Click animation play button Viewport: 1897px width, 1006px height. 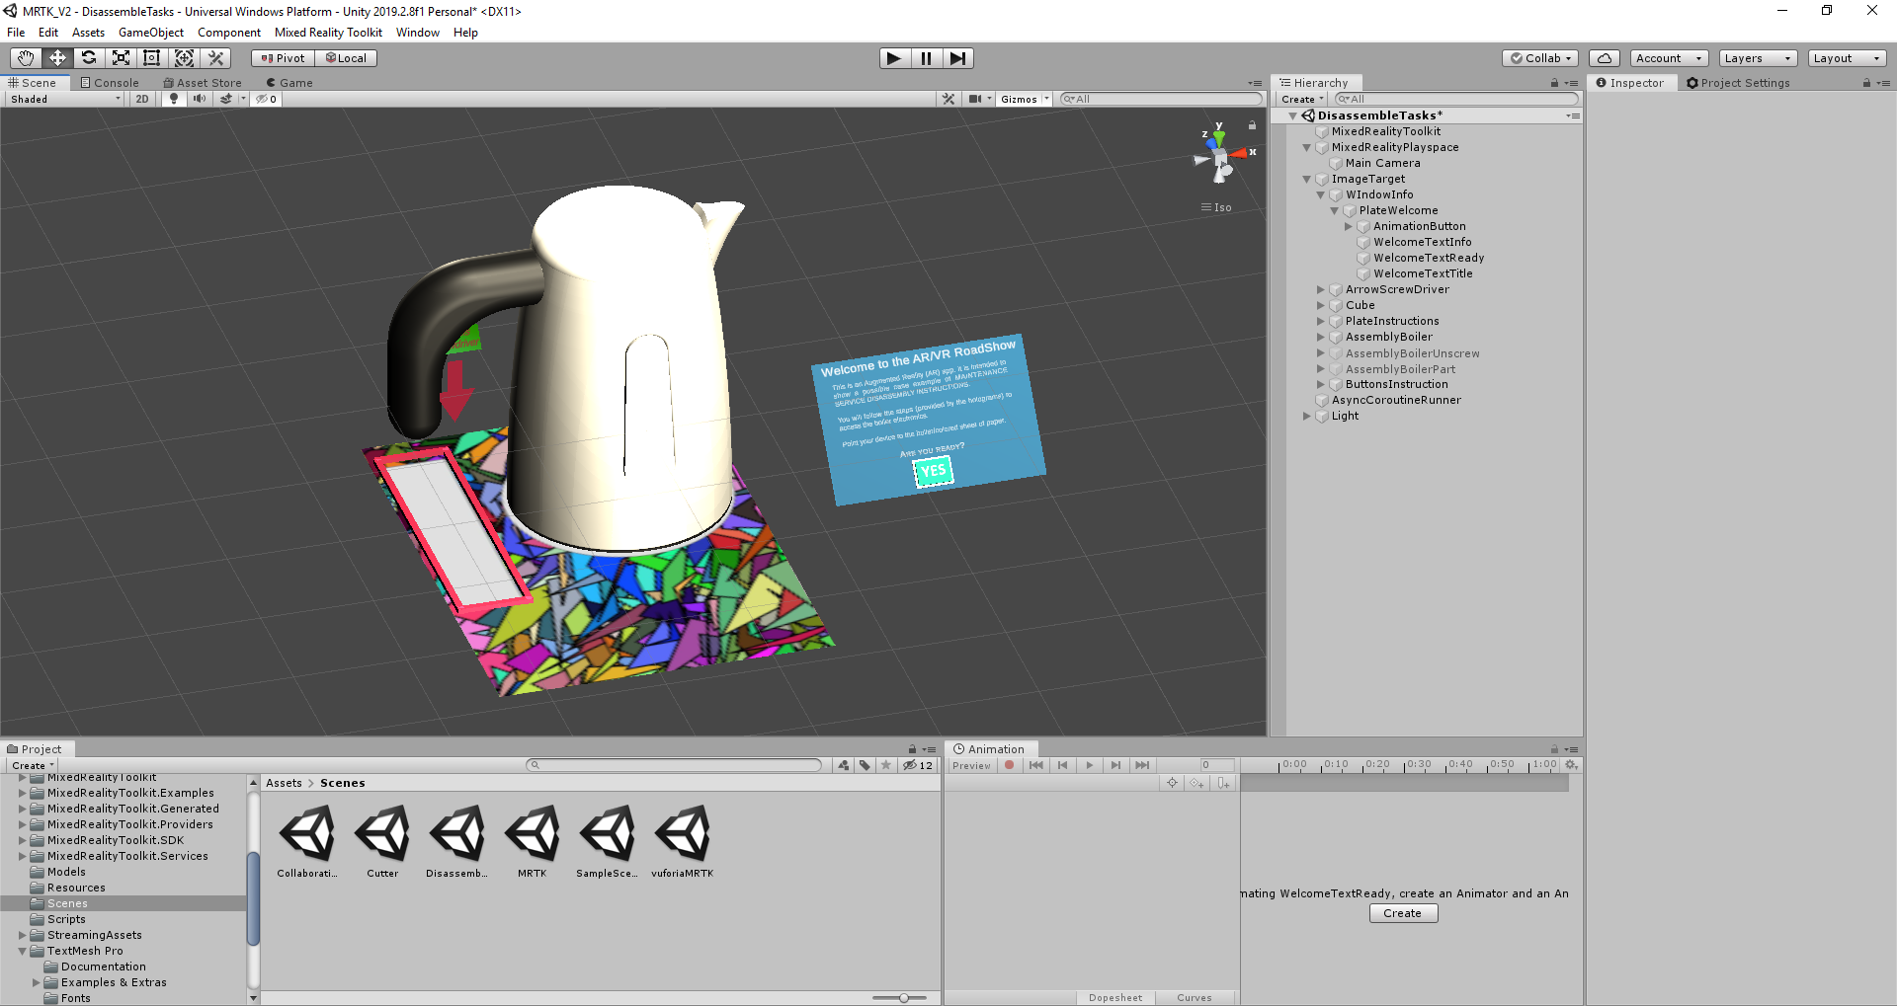click(x=1089, y=765)
